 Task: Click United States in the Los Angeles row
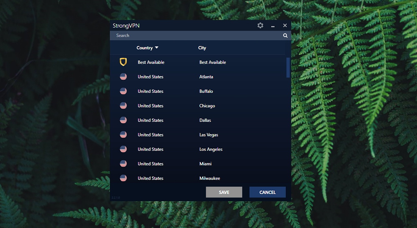click(151, 149)
